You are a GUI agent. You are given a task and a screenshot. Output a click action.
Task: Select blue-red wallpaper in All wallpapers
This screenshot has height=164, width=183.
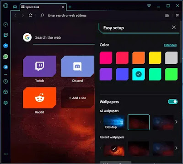[x=163, y=123]
